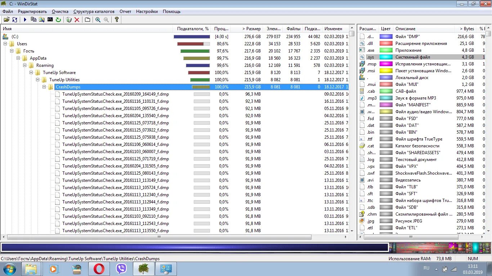Click the empty folder toolbar icon
Viewport: 492px width, 276px height.
pyautogui.click(x=88, y=20)
